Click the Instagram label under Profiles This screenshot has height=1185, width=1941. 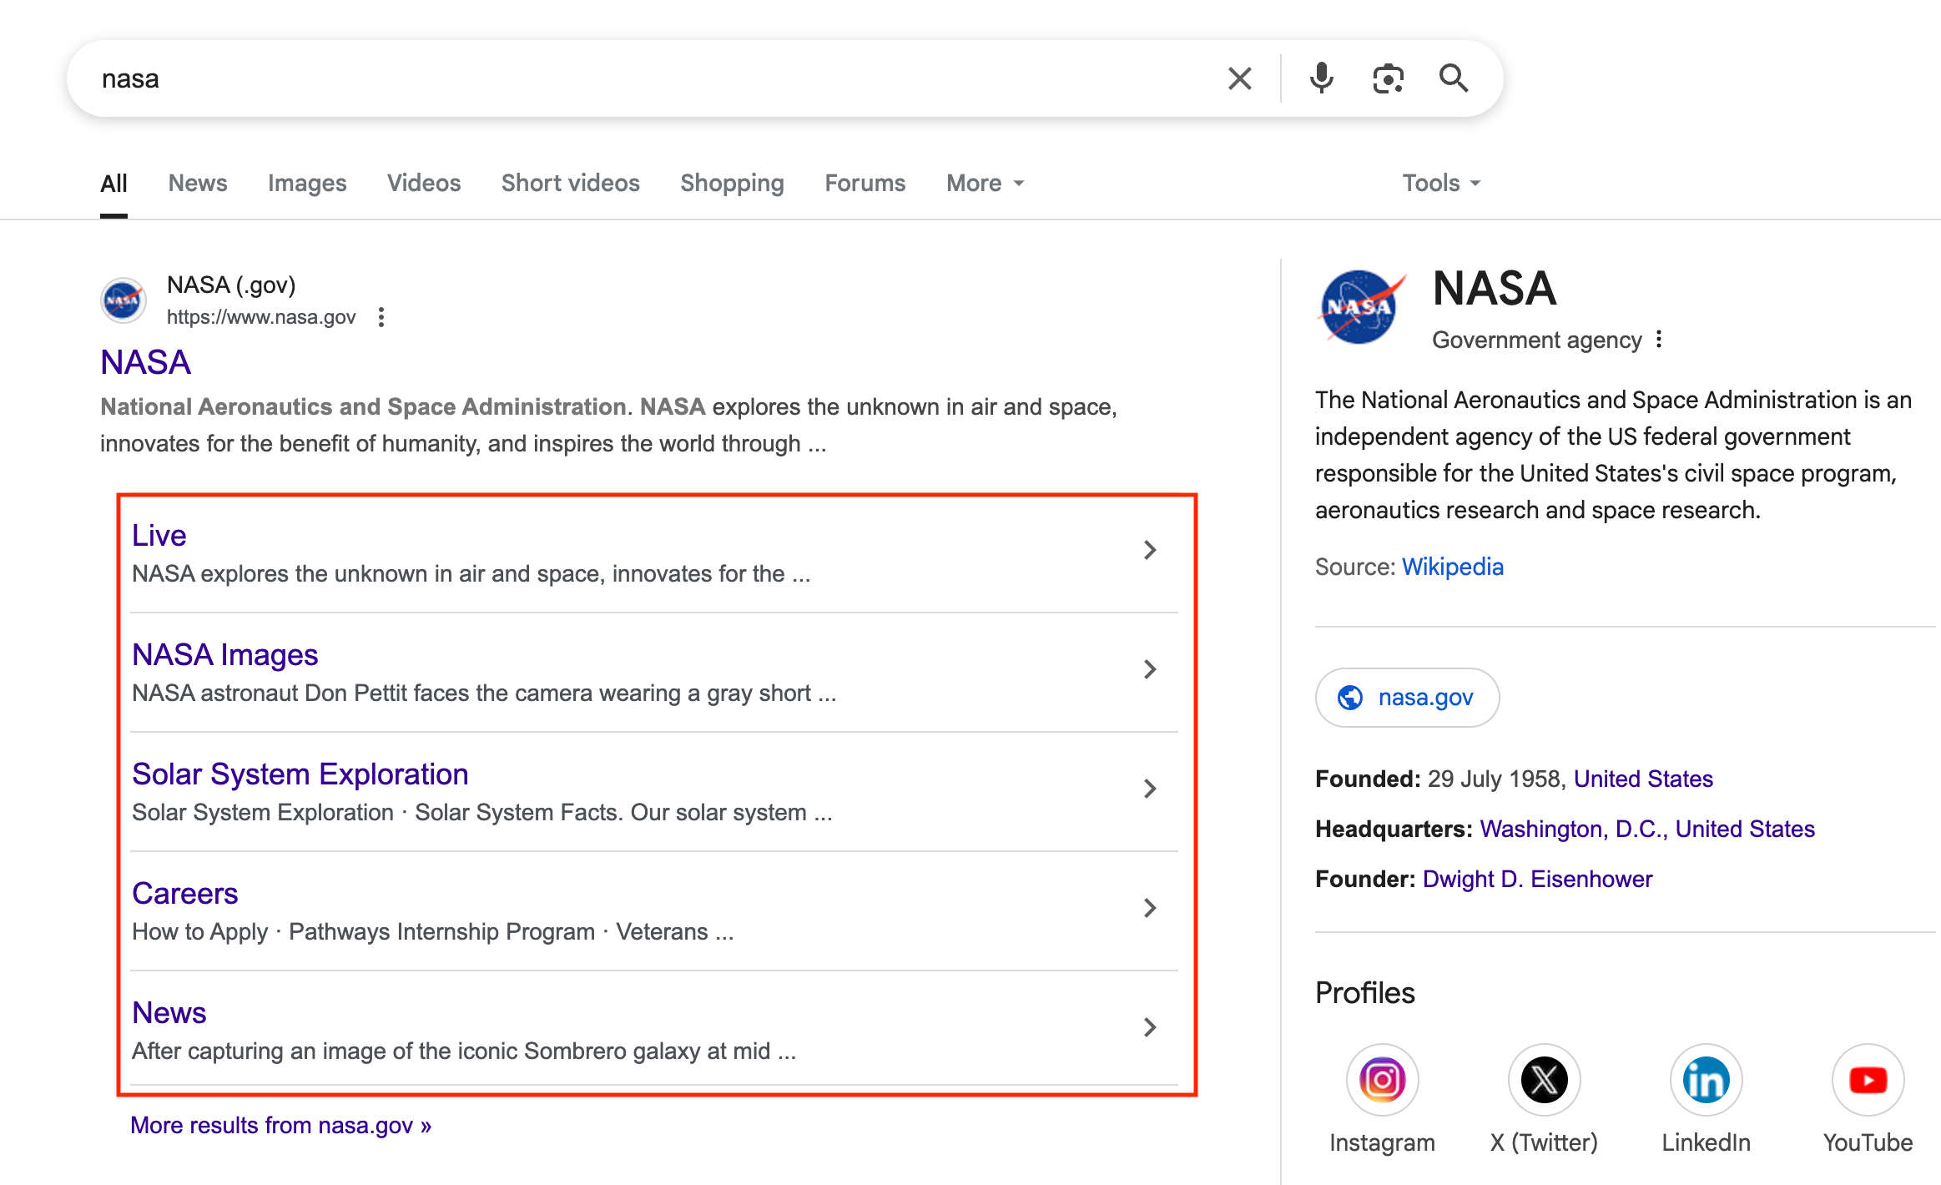(x=1382, y=1142)
